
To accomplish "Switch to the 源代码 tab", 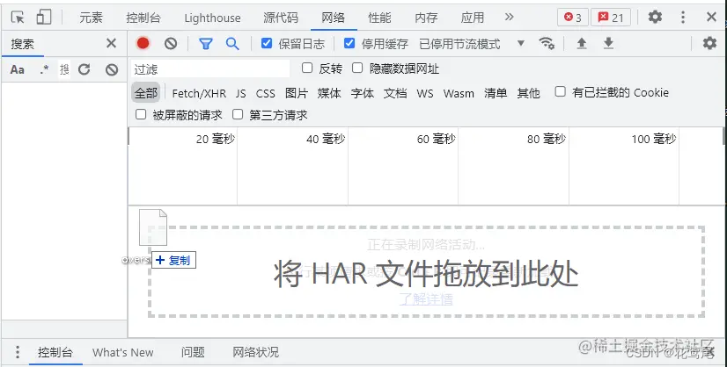I will (281, 18).
